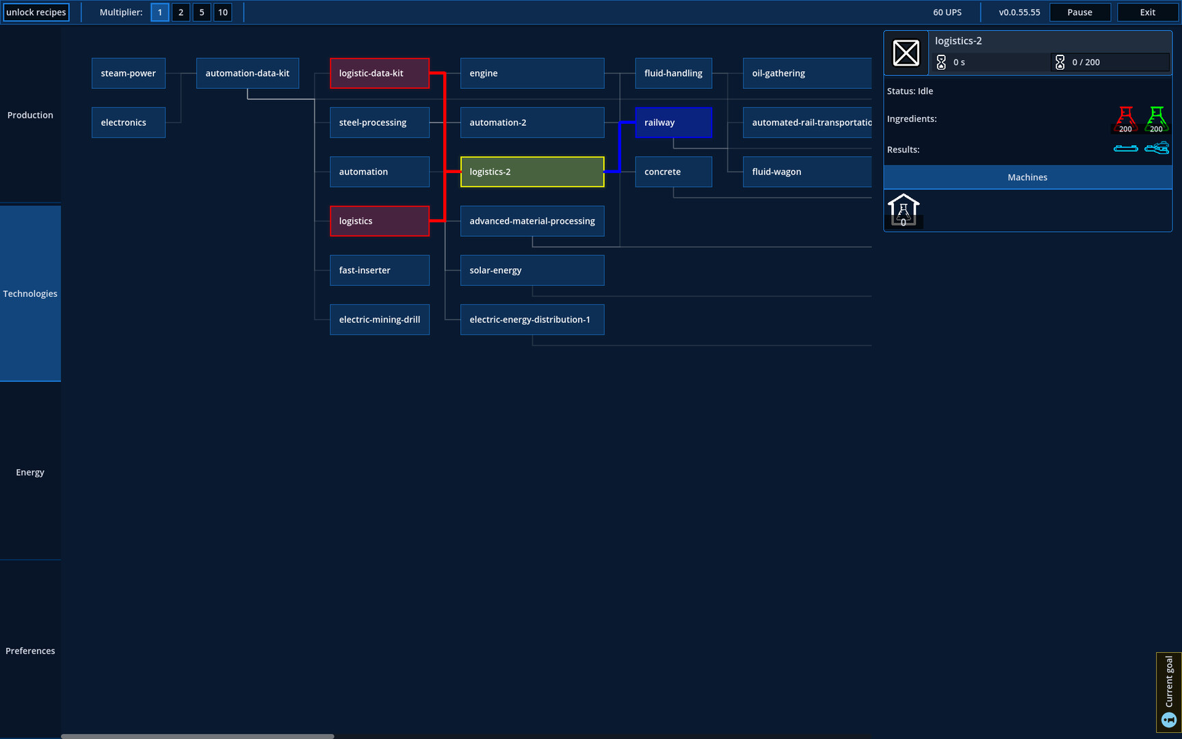Click the lab machine icon under Machines

coord(904,210)
